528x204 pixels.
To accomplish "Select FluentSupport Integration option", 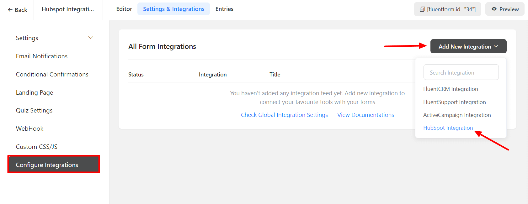I will pos(454,102).
